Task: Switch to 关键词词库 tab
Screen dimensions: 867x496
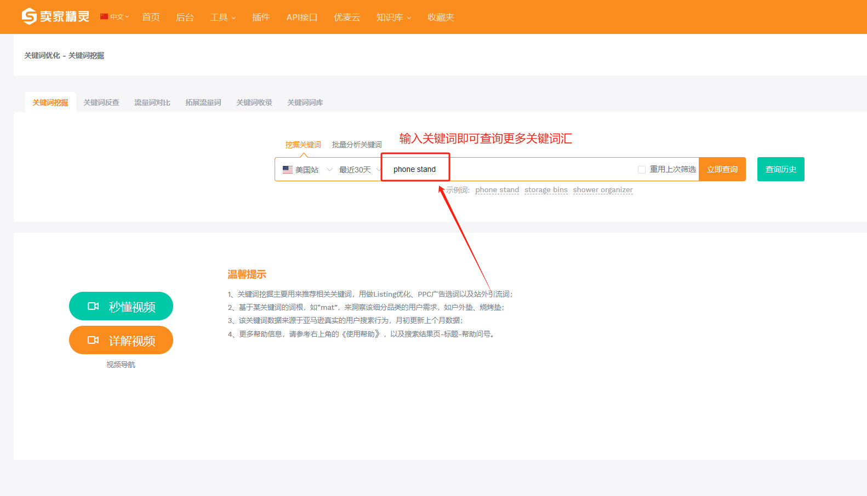Action: click(x=305, y=102)
